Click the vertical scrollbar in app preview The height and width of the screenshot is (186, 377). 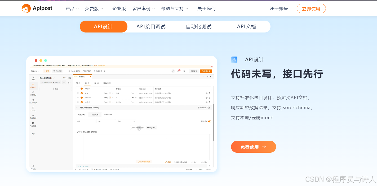[x=214, y=122]
